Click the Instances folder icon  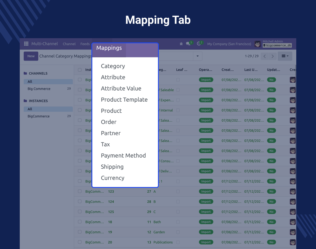[x=25, y=101]
